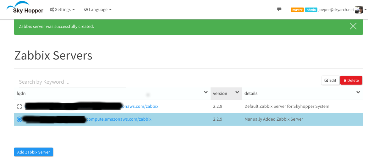Click the joeper@skyarch.net user email
The height and width of the screenshot is (167, 368).
(x=336, y=10)
